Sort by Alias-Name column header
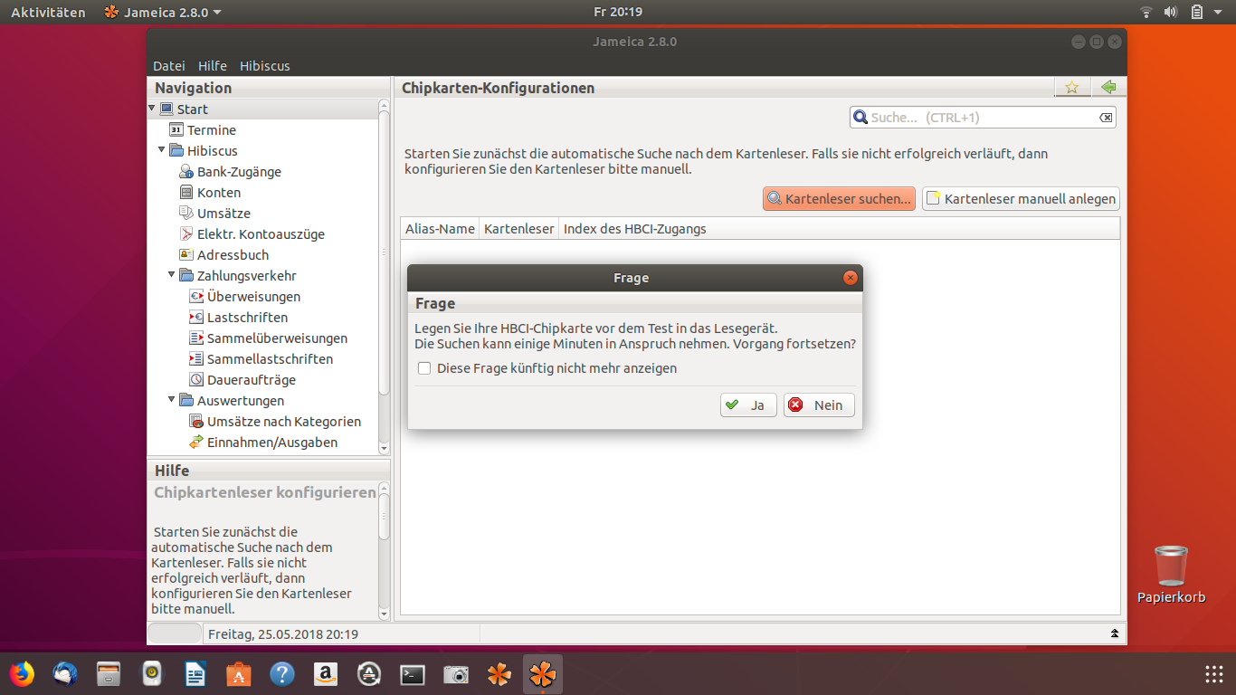This screenshot has height=695, width=1236. pos(441,229)
